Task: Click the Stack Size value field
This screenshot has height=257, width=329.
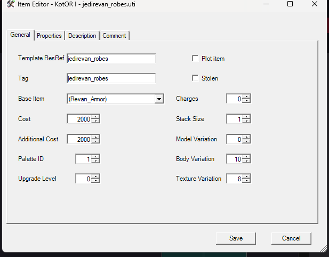Action: point(235,119)
